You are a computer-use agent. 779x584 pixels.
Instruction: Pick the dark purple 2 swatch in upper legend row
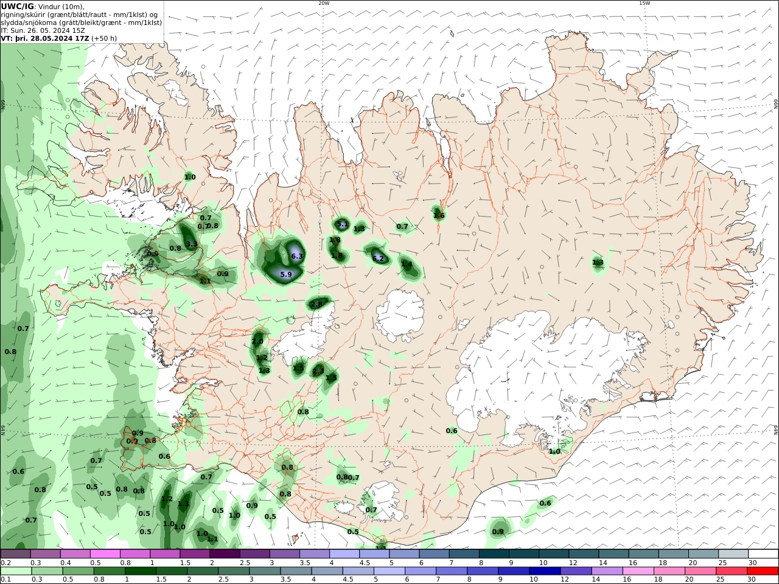point(225,554)
